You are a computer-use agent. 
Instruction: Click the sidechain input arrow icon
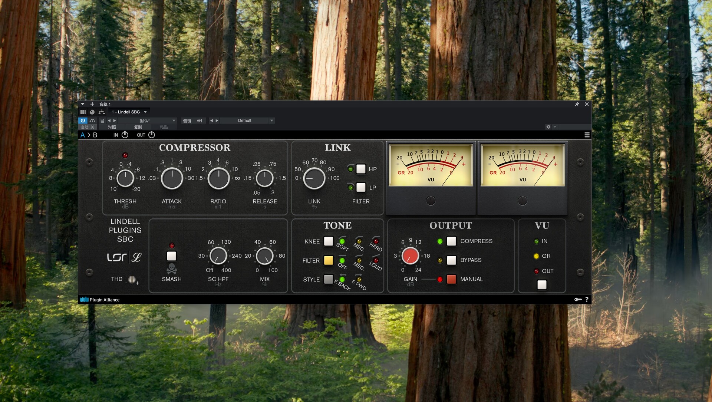pos(200,121)
